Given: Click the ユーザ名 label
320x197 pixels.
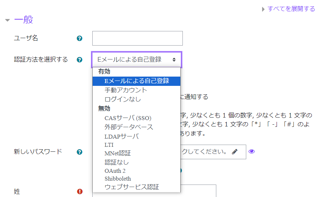Looking at the screenshot, I should 26,38.
